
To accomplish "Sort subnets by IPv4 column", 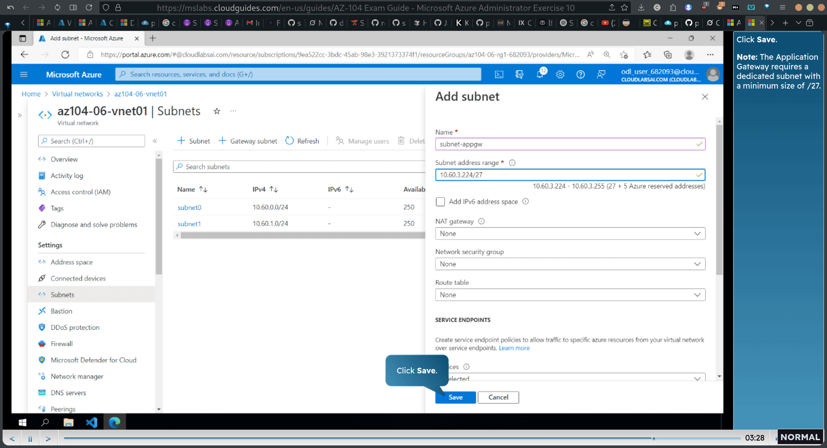I will click(265, 189).
